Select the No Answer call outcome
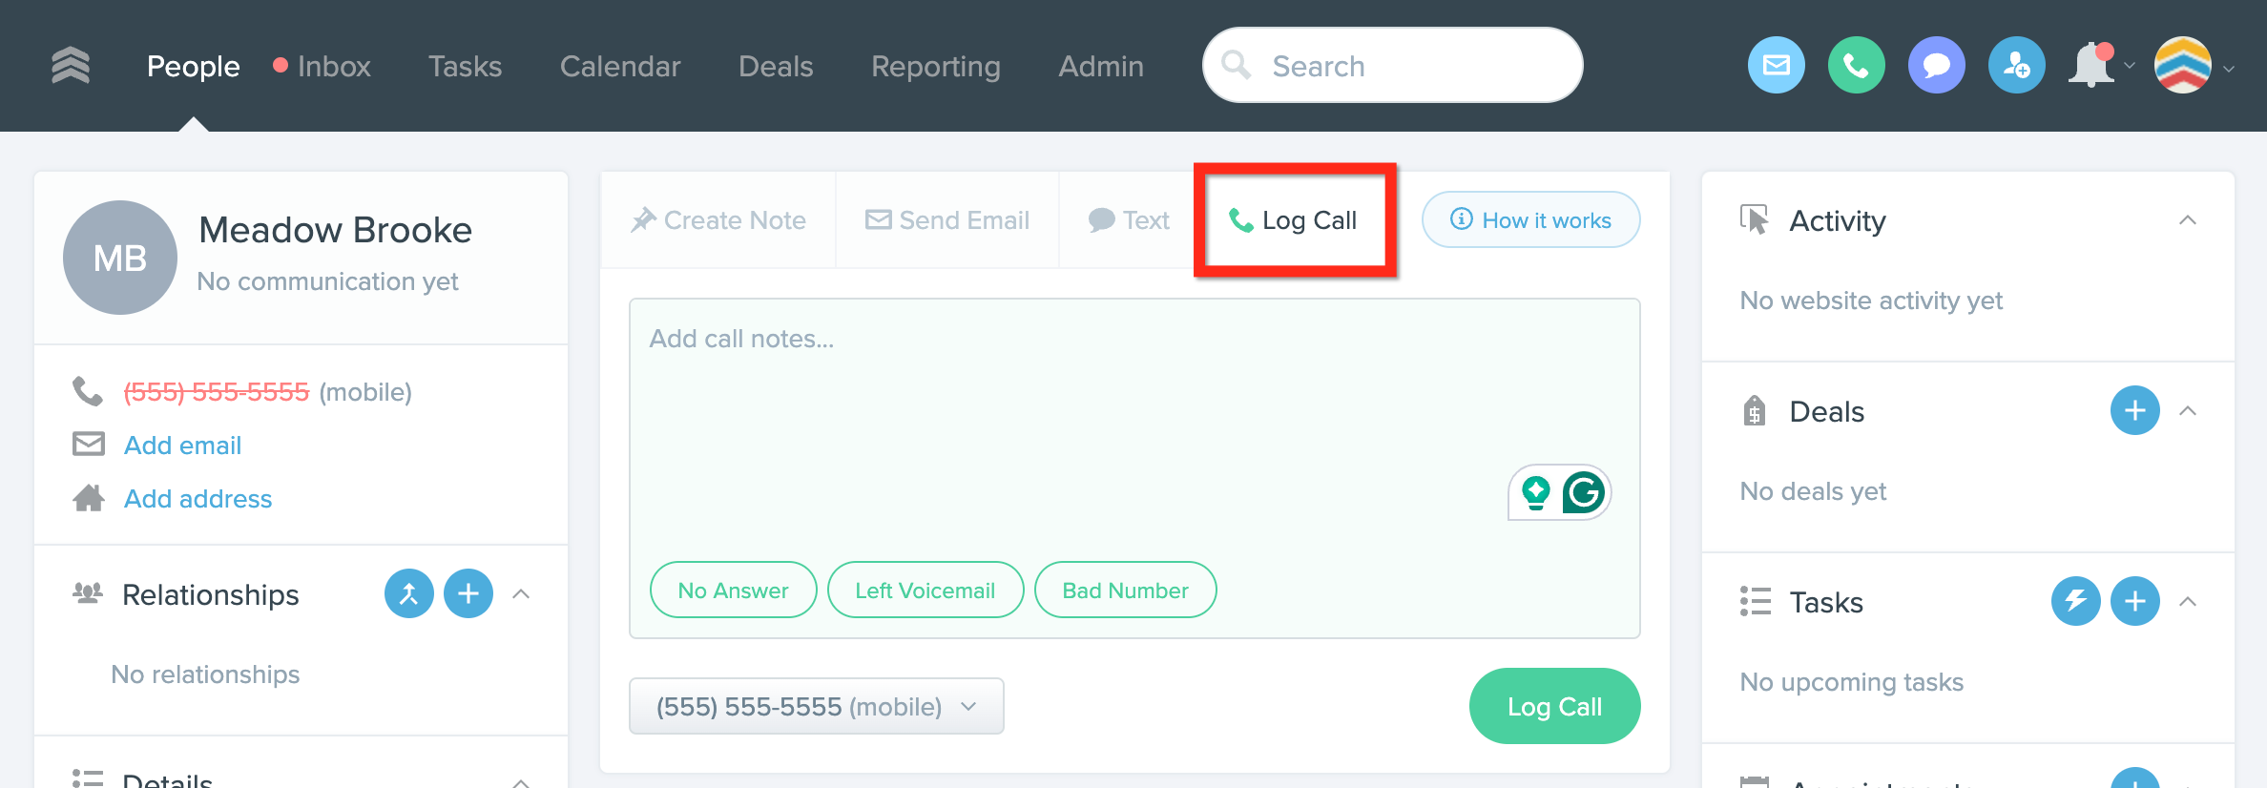Screen dimensions: 2267x788 pyautogui.click(x=733, y=591)
